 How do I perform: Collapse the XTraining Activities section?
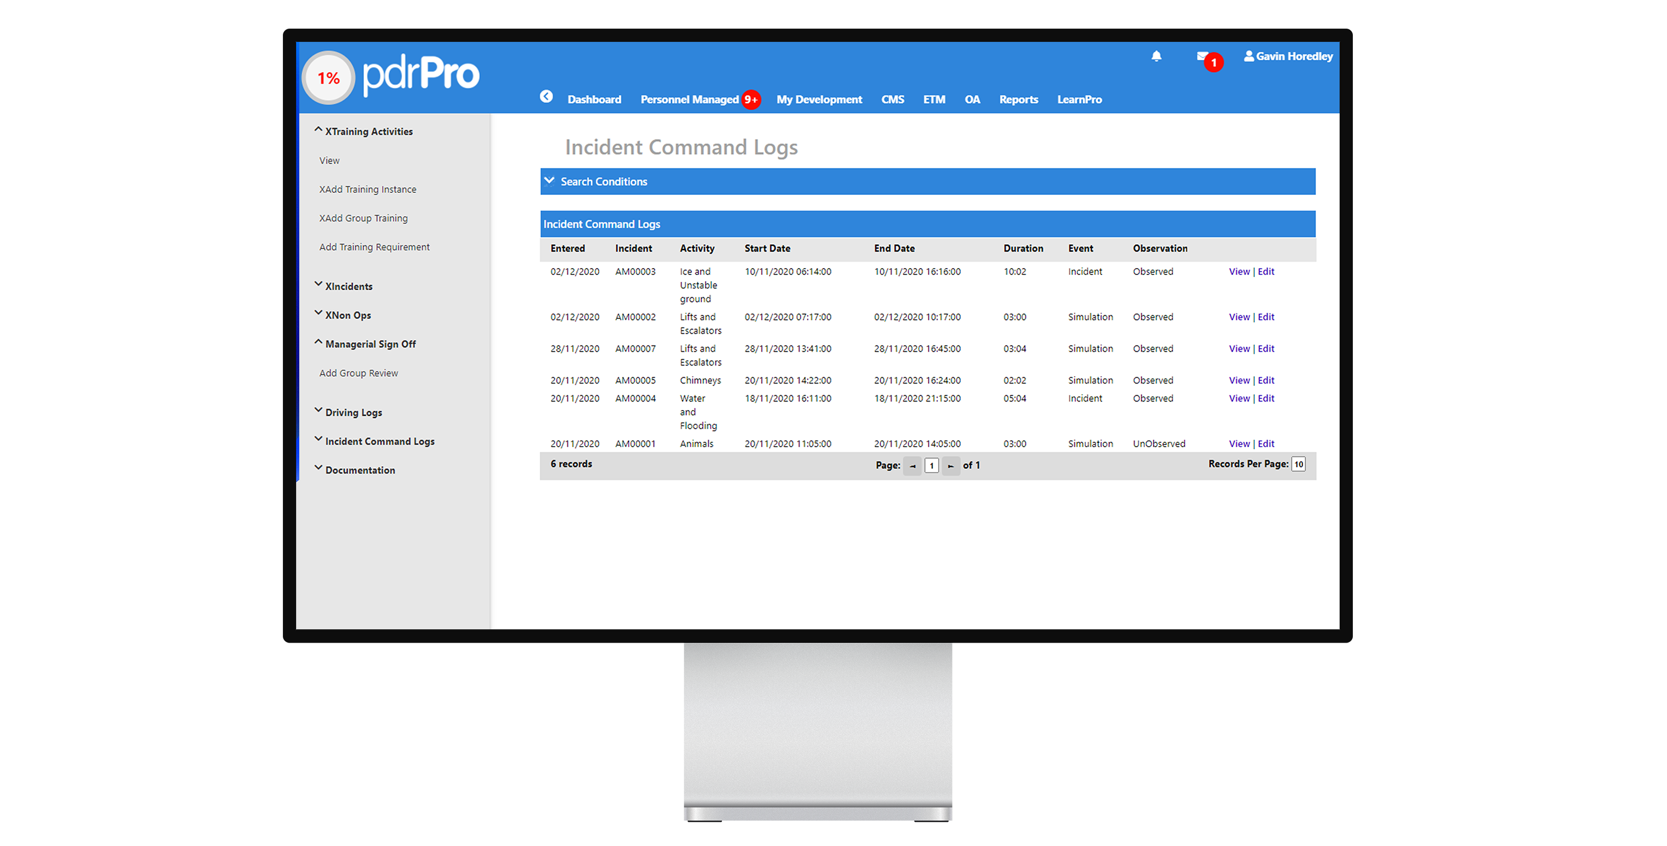[x=364, y=131]
